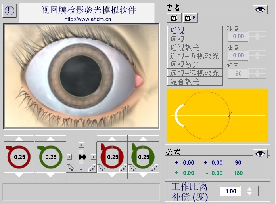Viewport: 276px width, 204px height.
Task: Increase the working distance compensation
Action: [x=249, y=189]
